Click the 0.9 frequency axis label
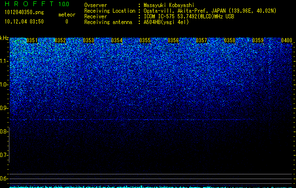Screen dimensions: 296x188 coord(4,108)
